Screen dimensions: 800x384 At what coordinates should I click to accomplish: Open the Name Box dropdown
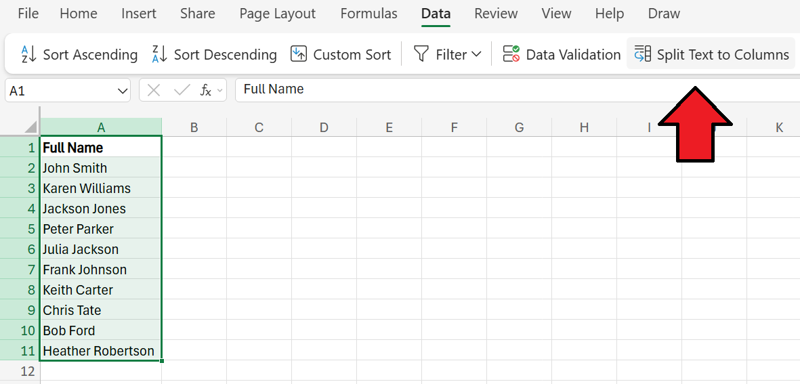click(123, 91)
